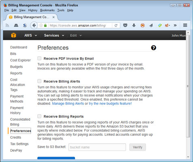Open Credits in the sidebar

coord(16,137)
